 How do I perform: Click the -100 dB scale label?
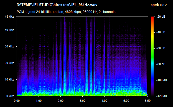tap(162, 80)
